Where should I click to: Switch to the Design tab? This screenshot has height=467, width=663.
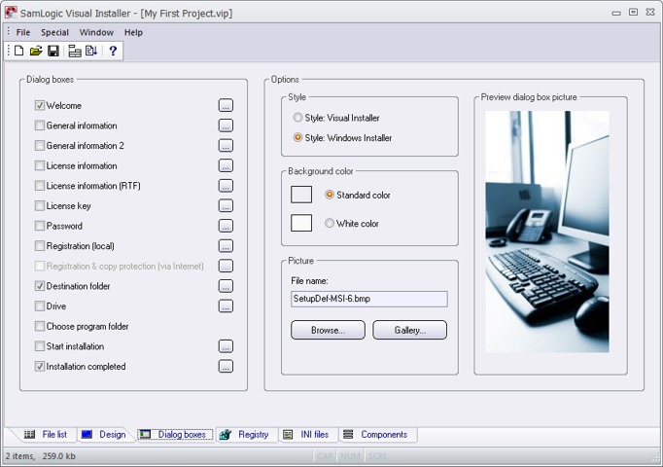point(104,435)
